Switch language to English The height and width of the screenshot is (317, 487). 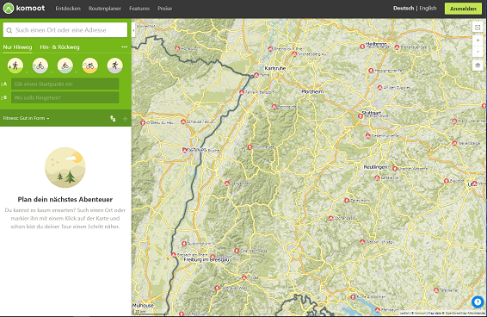pyautogui.click(x=428, y=9)
